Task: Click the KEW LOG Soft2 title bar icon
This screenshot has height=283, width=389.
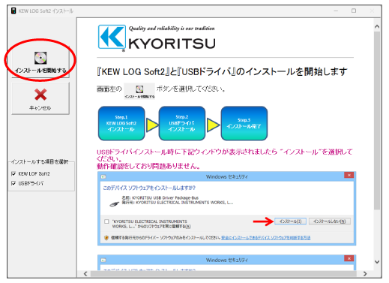Action: [x=13, y=11]
